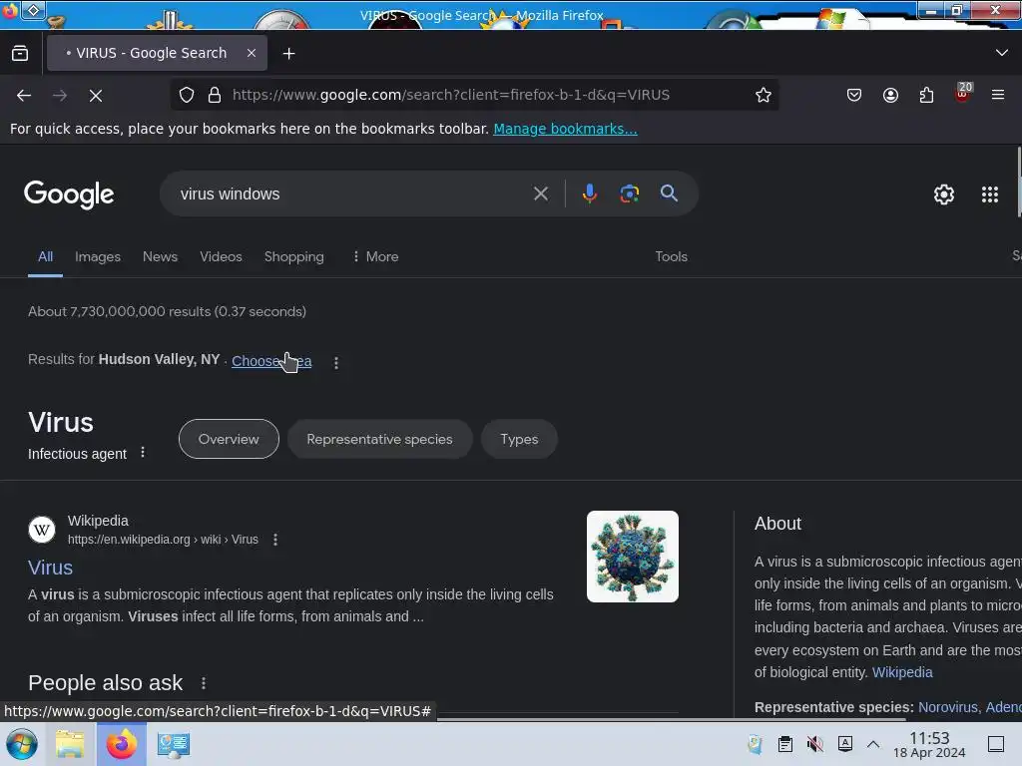Open the Firefox hamburger menu

pyautogui.click(x=998, y=95)
